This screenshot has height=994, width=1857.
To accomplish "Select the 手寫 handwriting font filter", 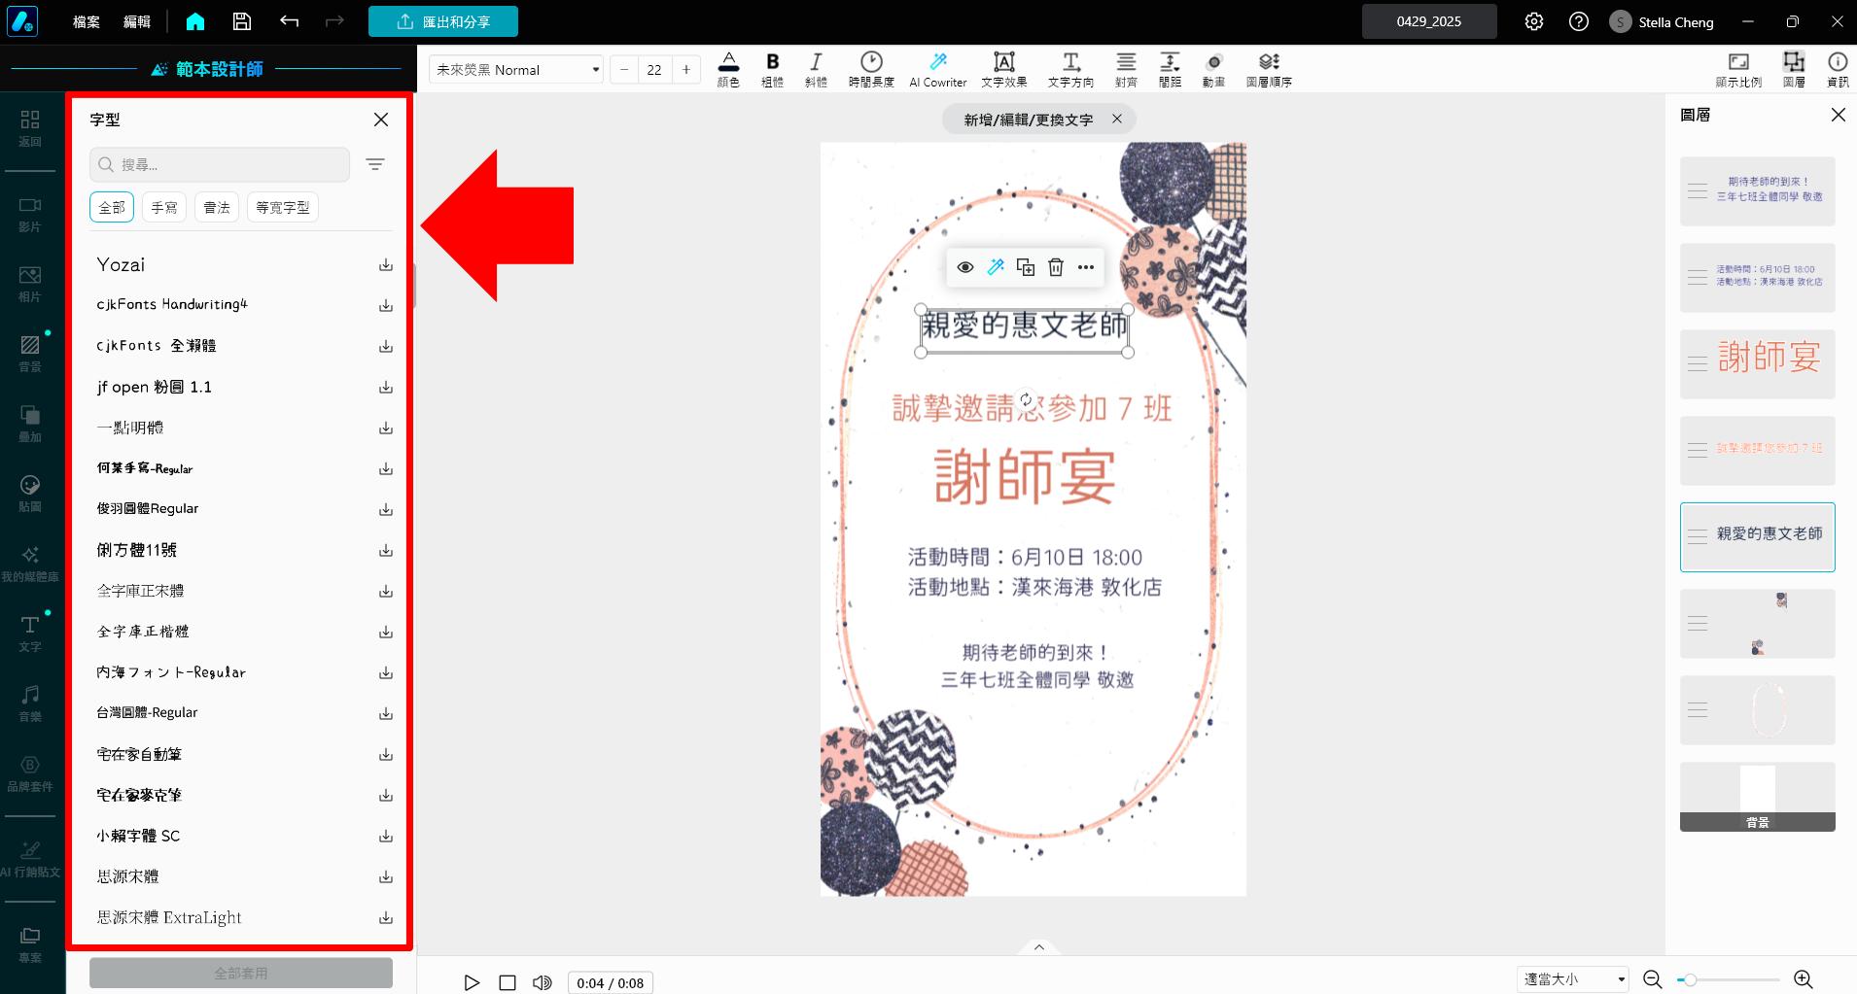I will 163,206.
